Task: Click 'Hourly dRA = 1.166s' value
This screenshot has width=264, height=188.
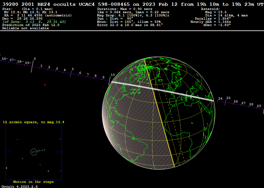Action: [x=211, y=22]
